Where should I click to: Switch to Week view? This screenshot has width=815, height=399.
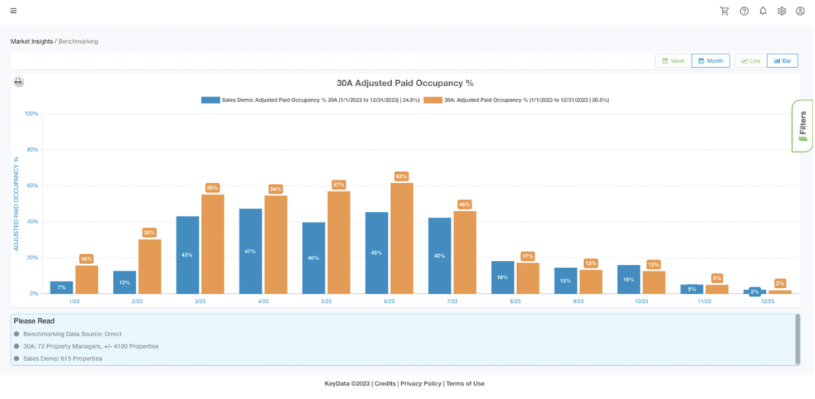click(x=673, y=60)
